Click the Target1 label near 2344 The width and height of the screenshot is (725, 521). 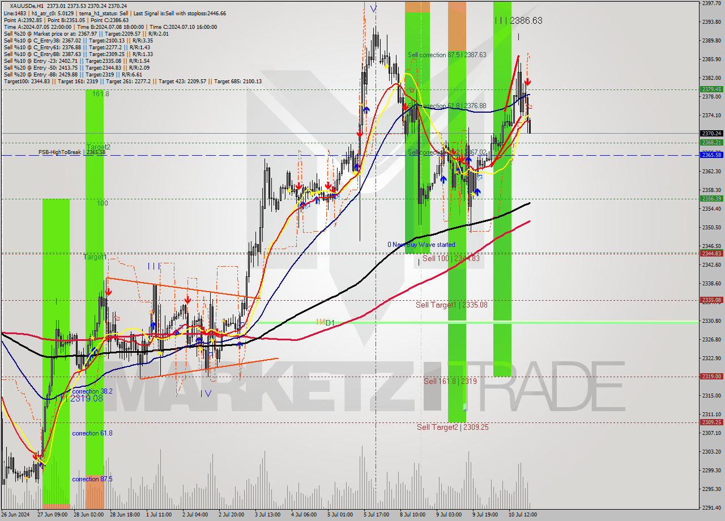coord(95,257)
